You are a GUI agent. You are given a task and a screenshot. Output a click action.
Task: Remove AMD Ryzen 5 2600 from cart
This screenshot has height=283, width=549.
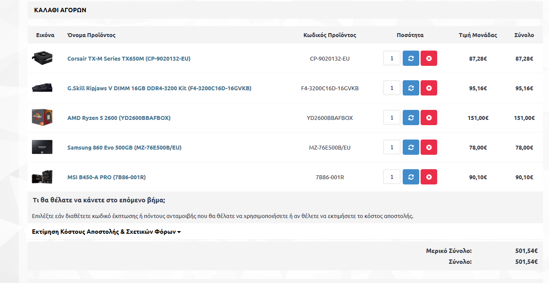(x=429, y=118)
